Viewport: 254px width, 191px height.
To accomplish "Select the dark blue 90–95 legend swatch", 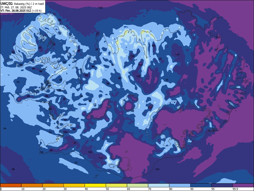I will (x=201, y=185).
